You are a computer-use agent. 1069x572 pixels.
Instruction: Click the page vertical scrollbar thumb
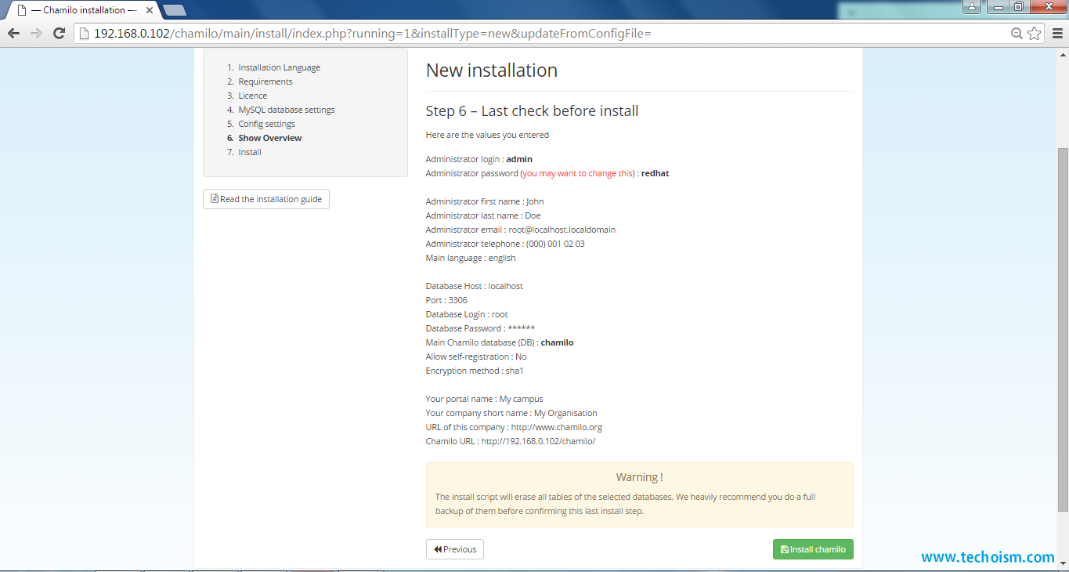[1062, 329]
